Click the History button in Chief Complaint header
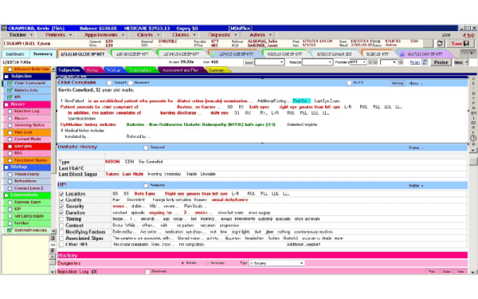478x299 pixels. coord(398,83)
